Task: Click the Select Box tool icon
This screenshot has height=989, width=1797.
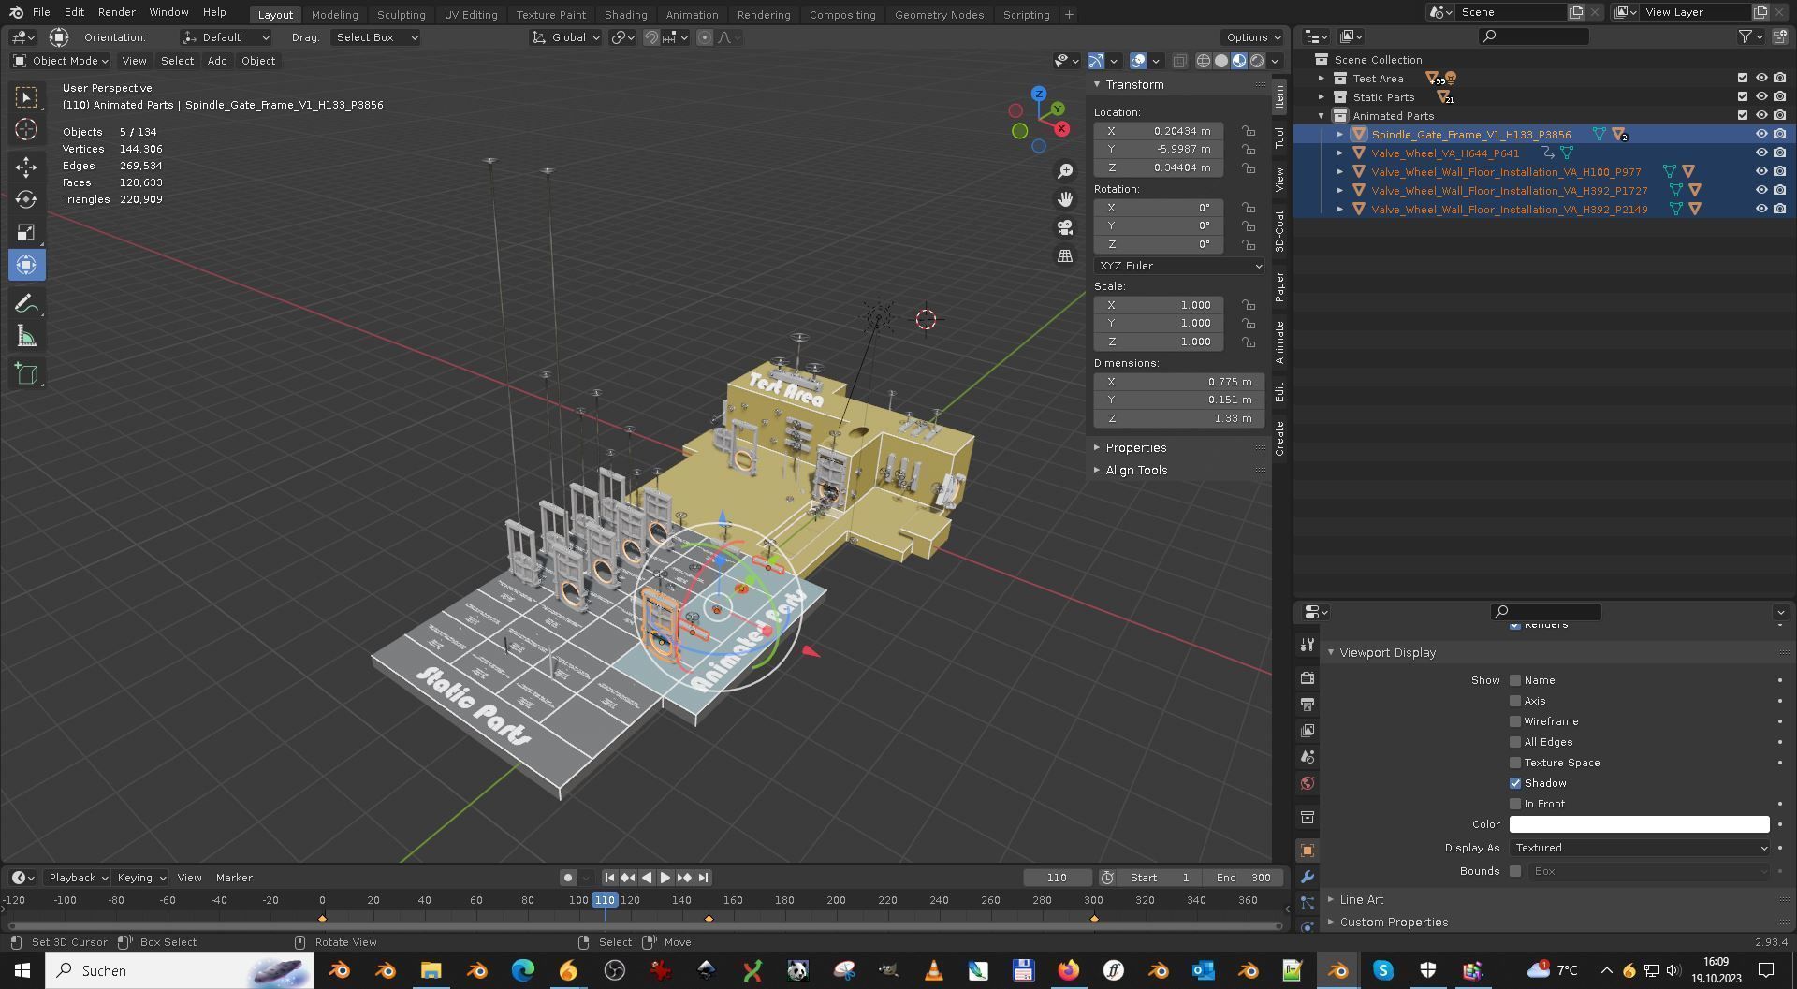Action: tap(26, 96)
